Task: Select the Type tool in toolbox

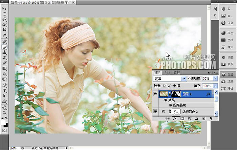Action: click(x=5, y=91)
